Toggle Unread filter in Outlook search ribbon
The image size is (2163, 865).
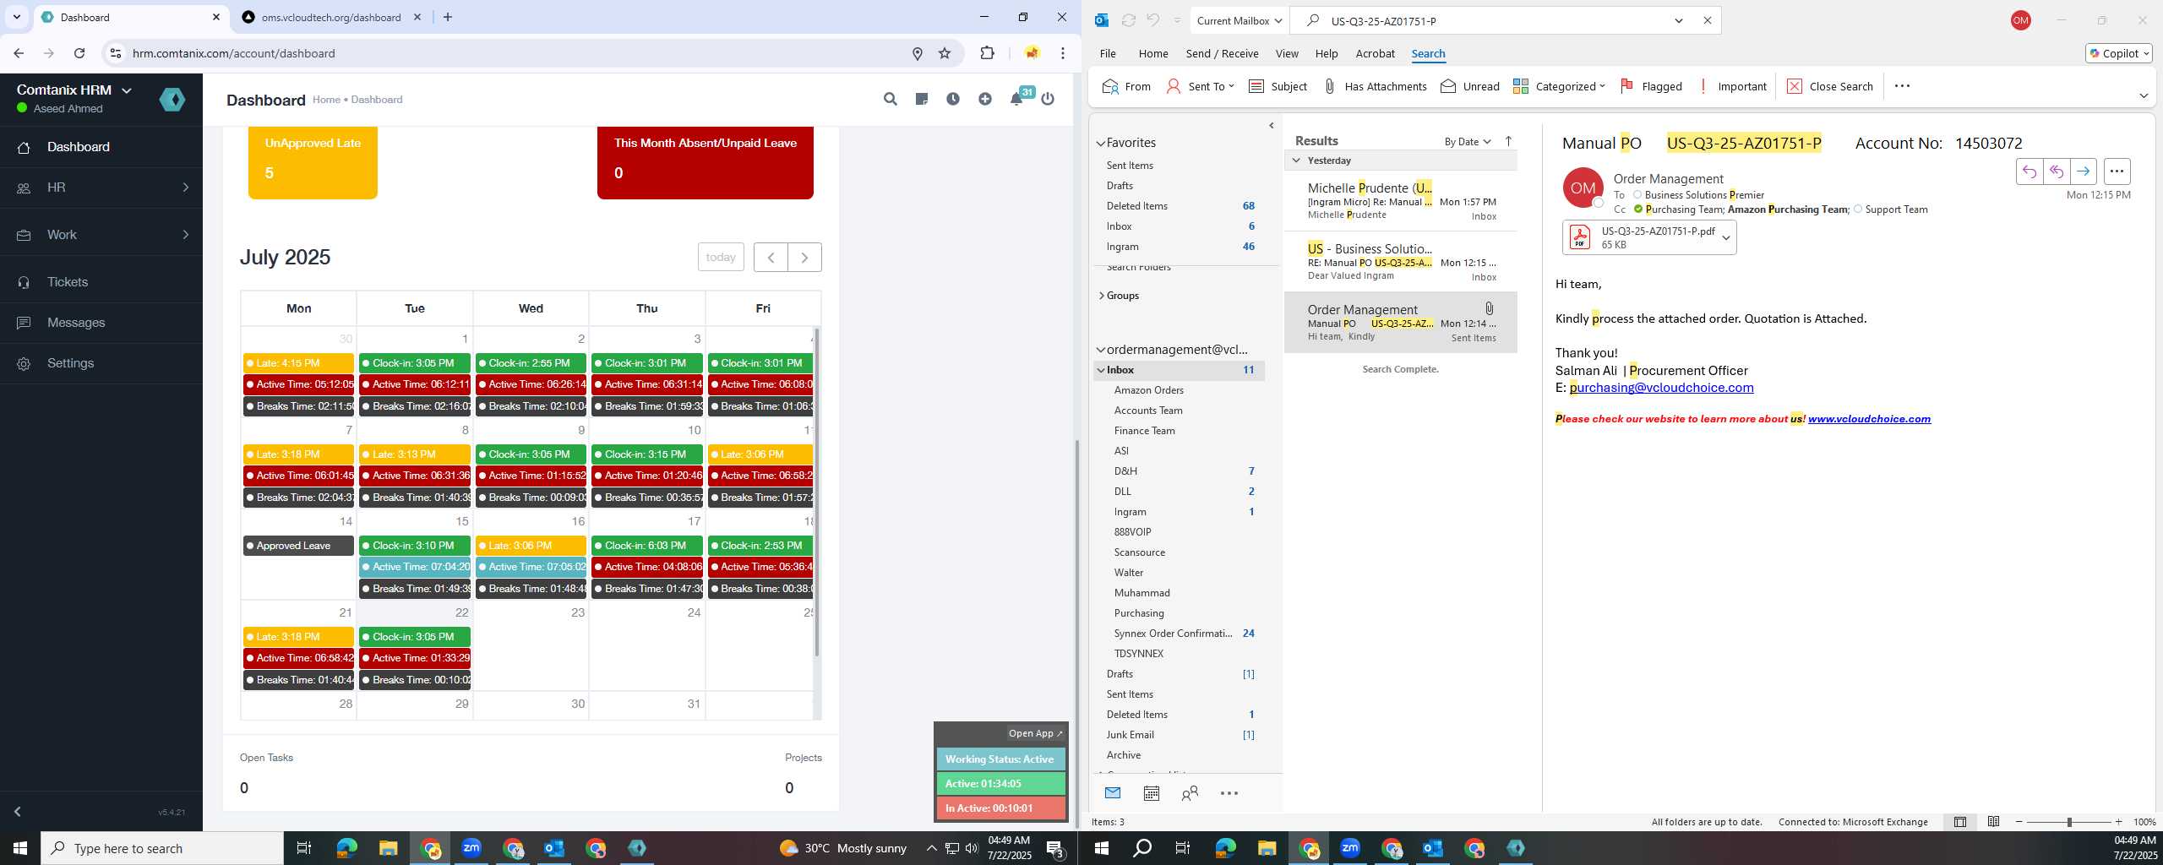pyautogui.click(x=1470, y=86)
